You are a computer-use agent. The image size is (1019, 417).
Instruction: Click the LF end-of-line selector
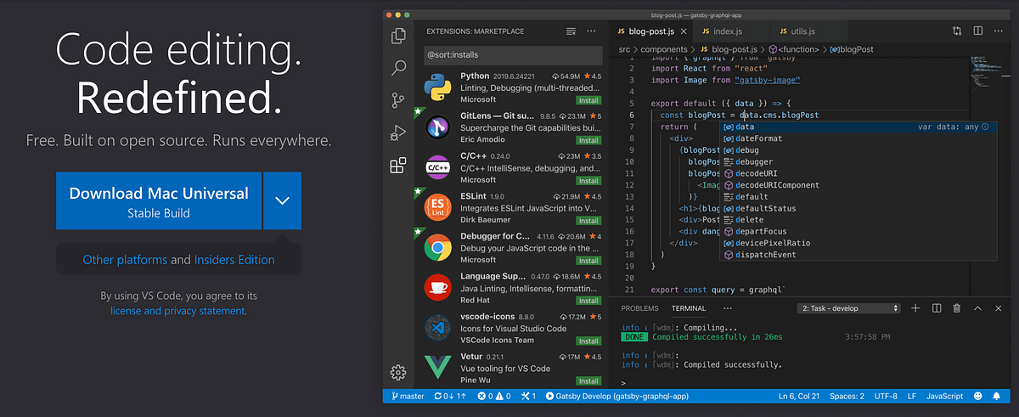pos(911,396)
